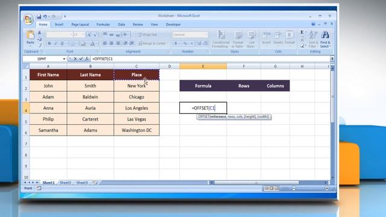Click the Borders icon in the Font group
The width and height of the screenshot is (386, 217).
coord(72,43)
